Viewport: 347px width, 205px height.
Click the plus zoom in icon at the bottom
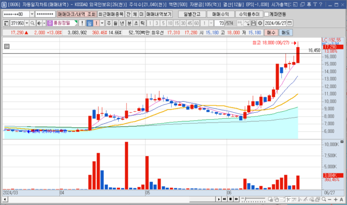click(x=335, y=199)
